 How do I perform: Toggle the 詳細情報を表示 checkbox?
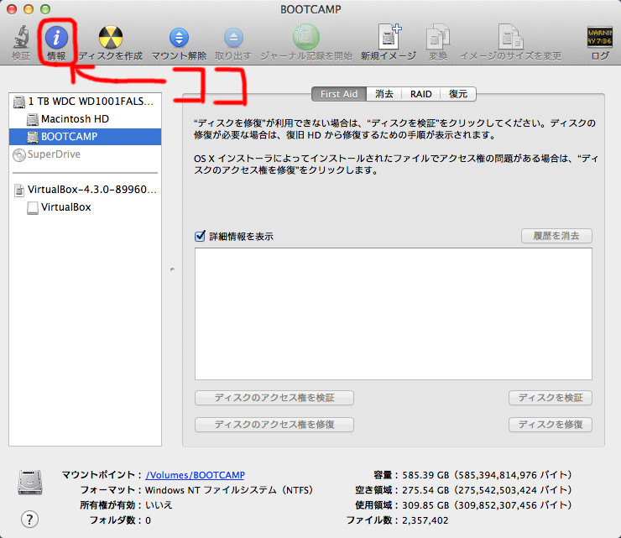pyautogui.click(x=200, y=236)
